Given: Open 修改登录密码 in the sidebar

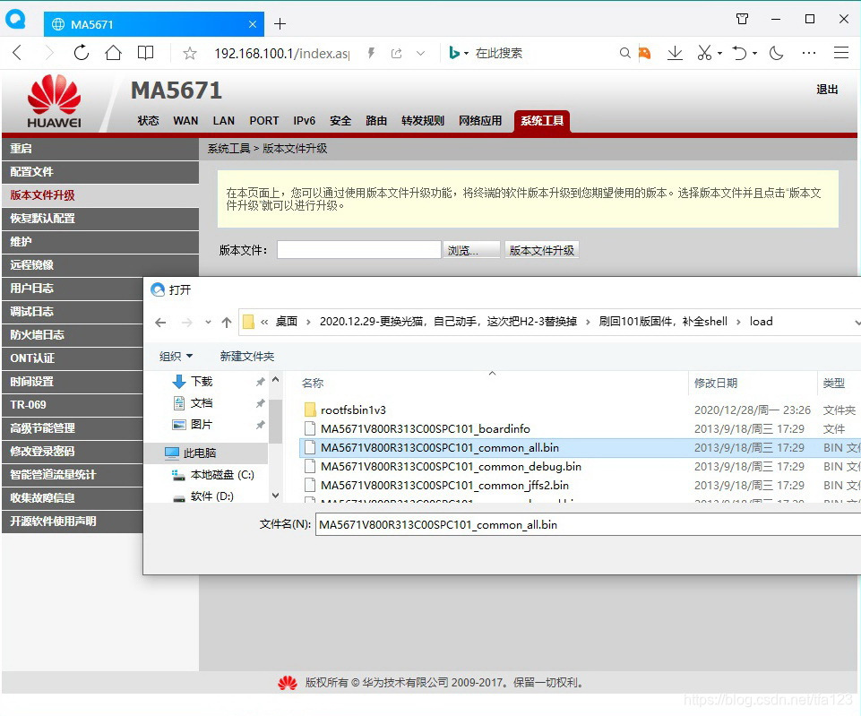Looking at the screenshot, I should click(73, 452).
